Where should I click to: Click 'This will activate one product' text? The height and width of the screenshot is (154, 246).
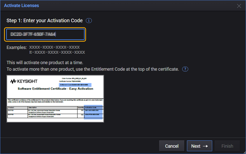(x=45, y=62)
